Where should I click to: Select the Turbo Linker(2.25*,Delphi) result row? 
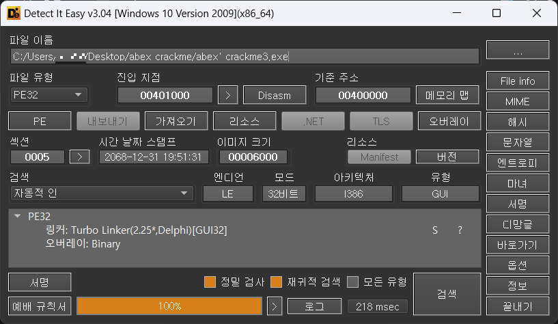(x=137, y=230)
